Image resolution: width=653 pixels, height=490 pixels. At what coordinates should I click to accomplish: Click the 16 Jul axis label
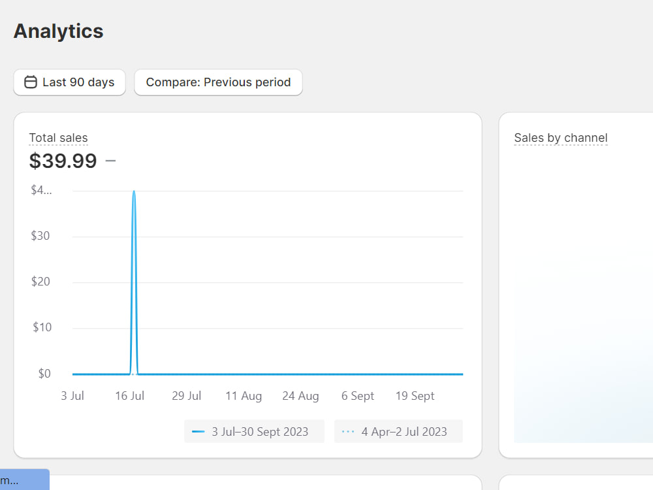[x=129, y=396]
